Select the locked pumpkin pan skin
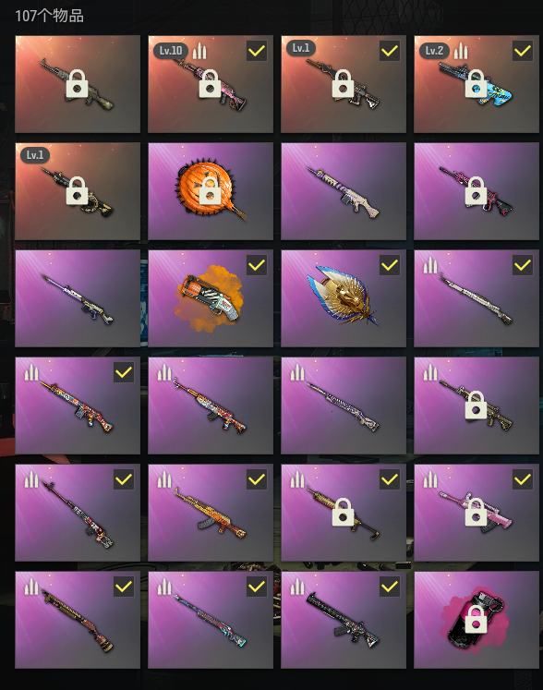Screen dimensions: 543x690 [x=211, y=191]
